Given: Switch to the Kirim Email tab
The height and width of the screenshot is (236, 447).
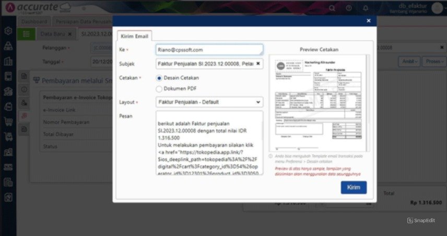Looking at the screenshot, I should point(134,36).
